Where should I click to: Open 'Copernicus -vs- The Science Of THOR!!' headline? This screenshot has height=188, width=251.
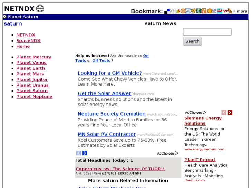[x=120, y=169]
